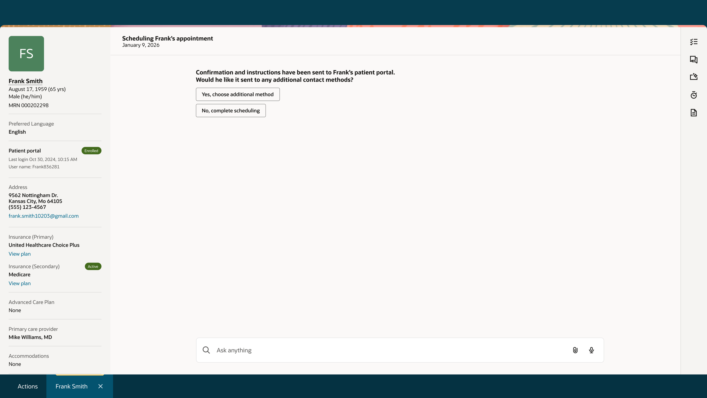Screen dimensions: 707x398
Task: Select the MRN 000202298 text
Action: (29, 105)
